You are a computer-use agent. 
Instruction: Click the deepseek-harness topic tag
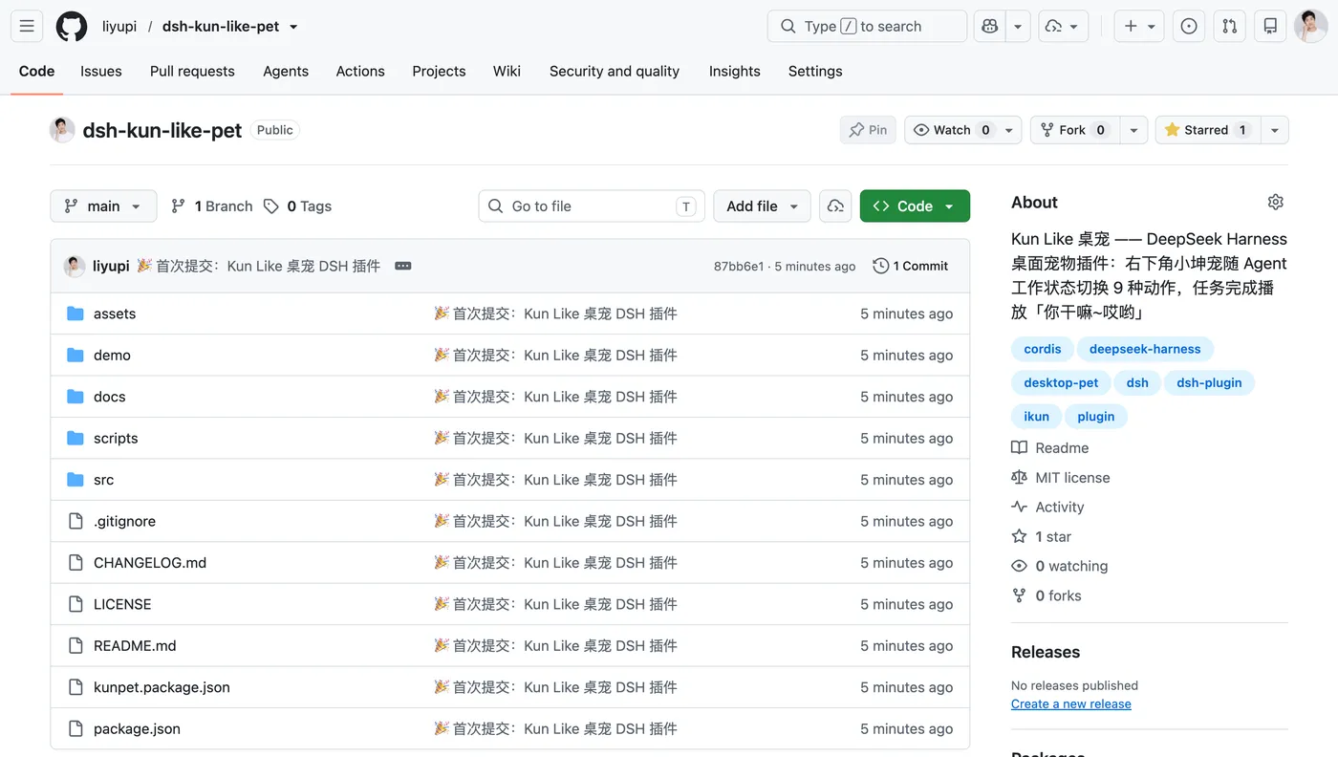pos(1145,349)
